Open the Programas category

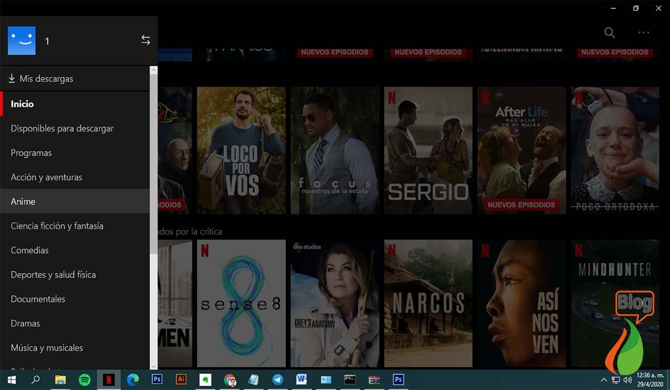(75, 153)
